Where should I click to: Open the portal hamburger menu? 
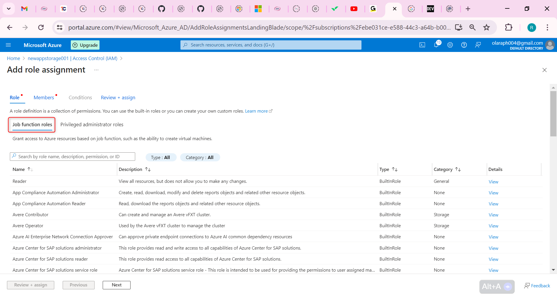tap(8, 45)
